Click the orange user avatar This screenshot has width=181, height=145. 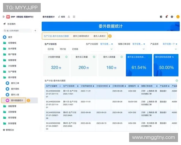[x=178, y=17]
